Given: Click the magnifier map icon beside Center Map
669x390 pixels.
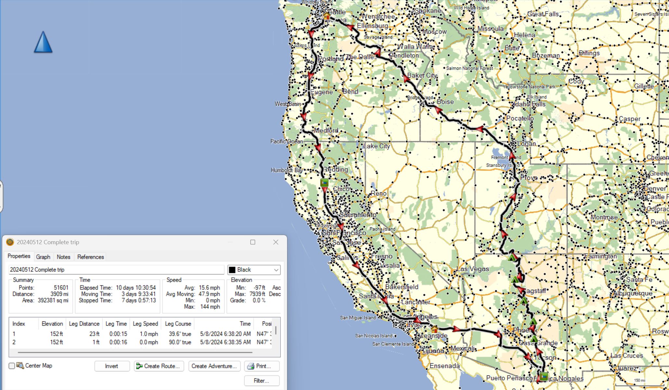Looking at the screenshot, I should [x=20, y=366].
